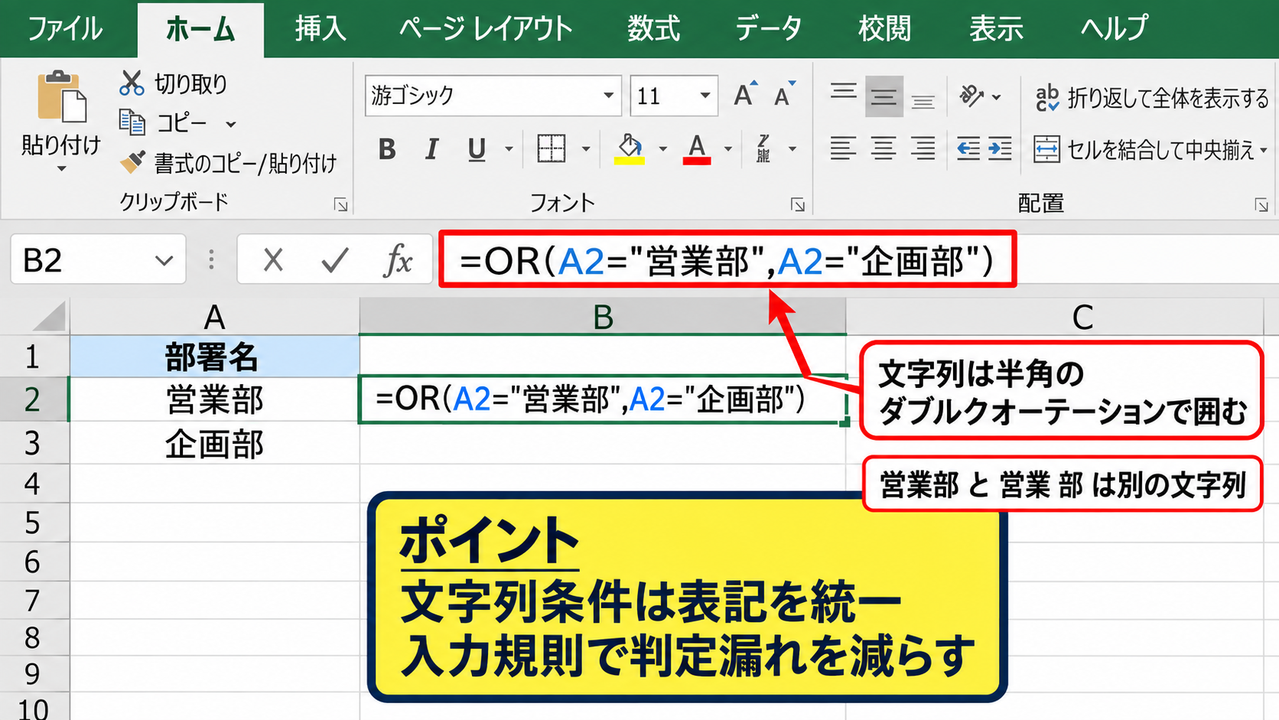Click the red font color A
The image size is (1279, 720).
click(697, 148)
